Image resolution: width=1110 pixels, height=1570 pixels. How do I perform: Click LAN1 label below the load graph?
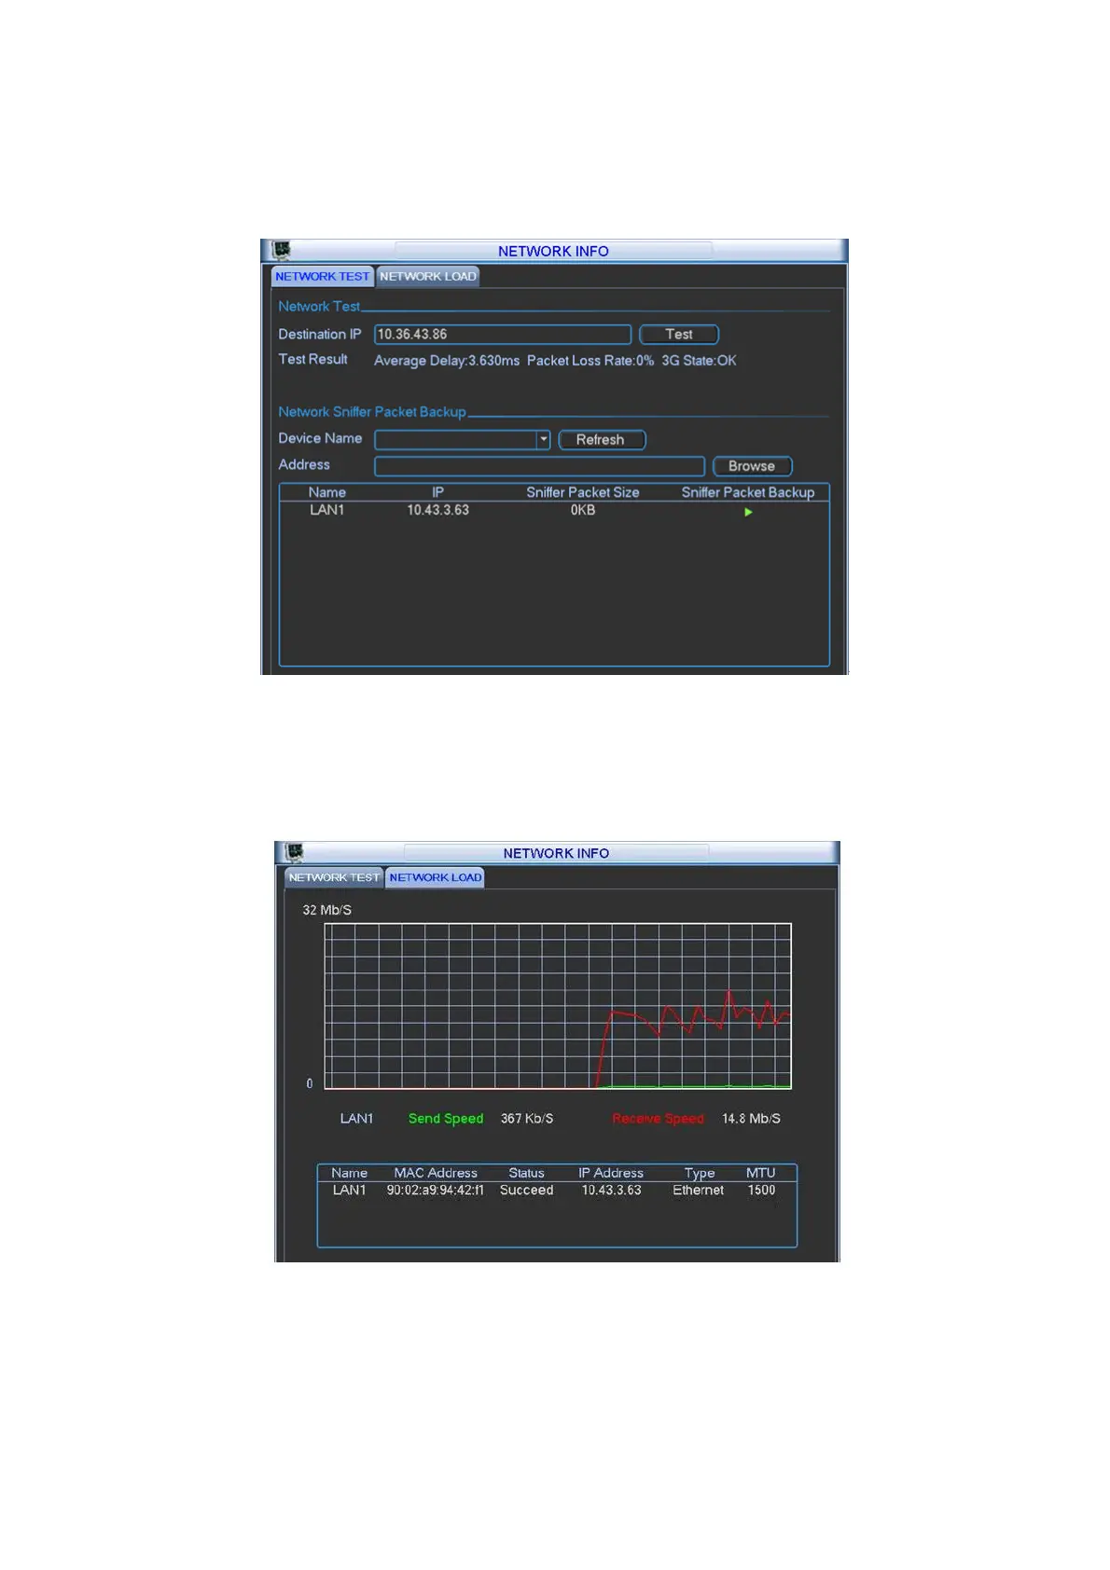click(356, 1119)
